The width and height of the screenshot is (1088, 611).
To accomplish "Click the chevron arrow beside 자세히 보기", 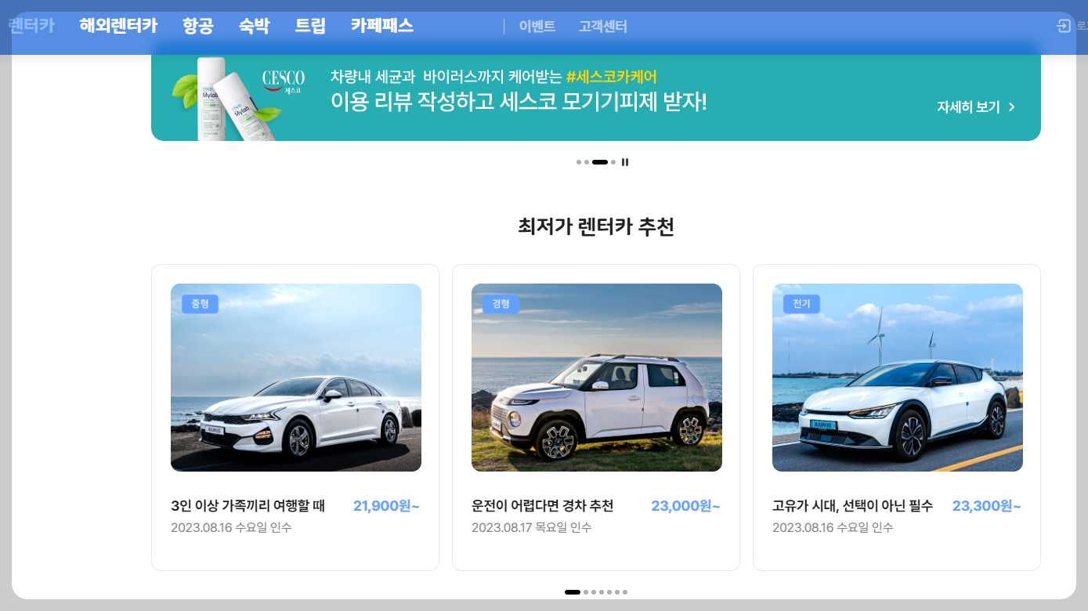I will [1011, 107].
